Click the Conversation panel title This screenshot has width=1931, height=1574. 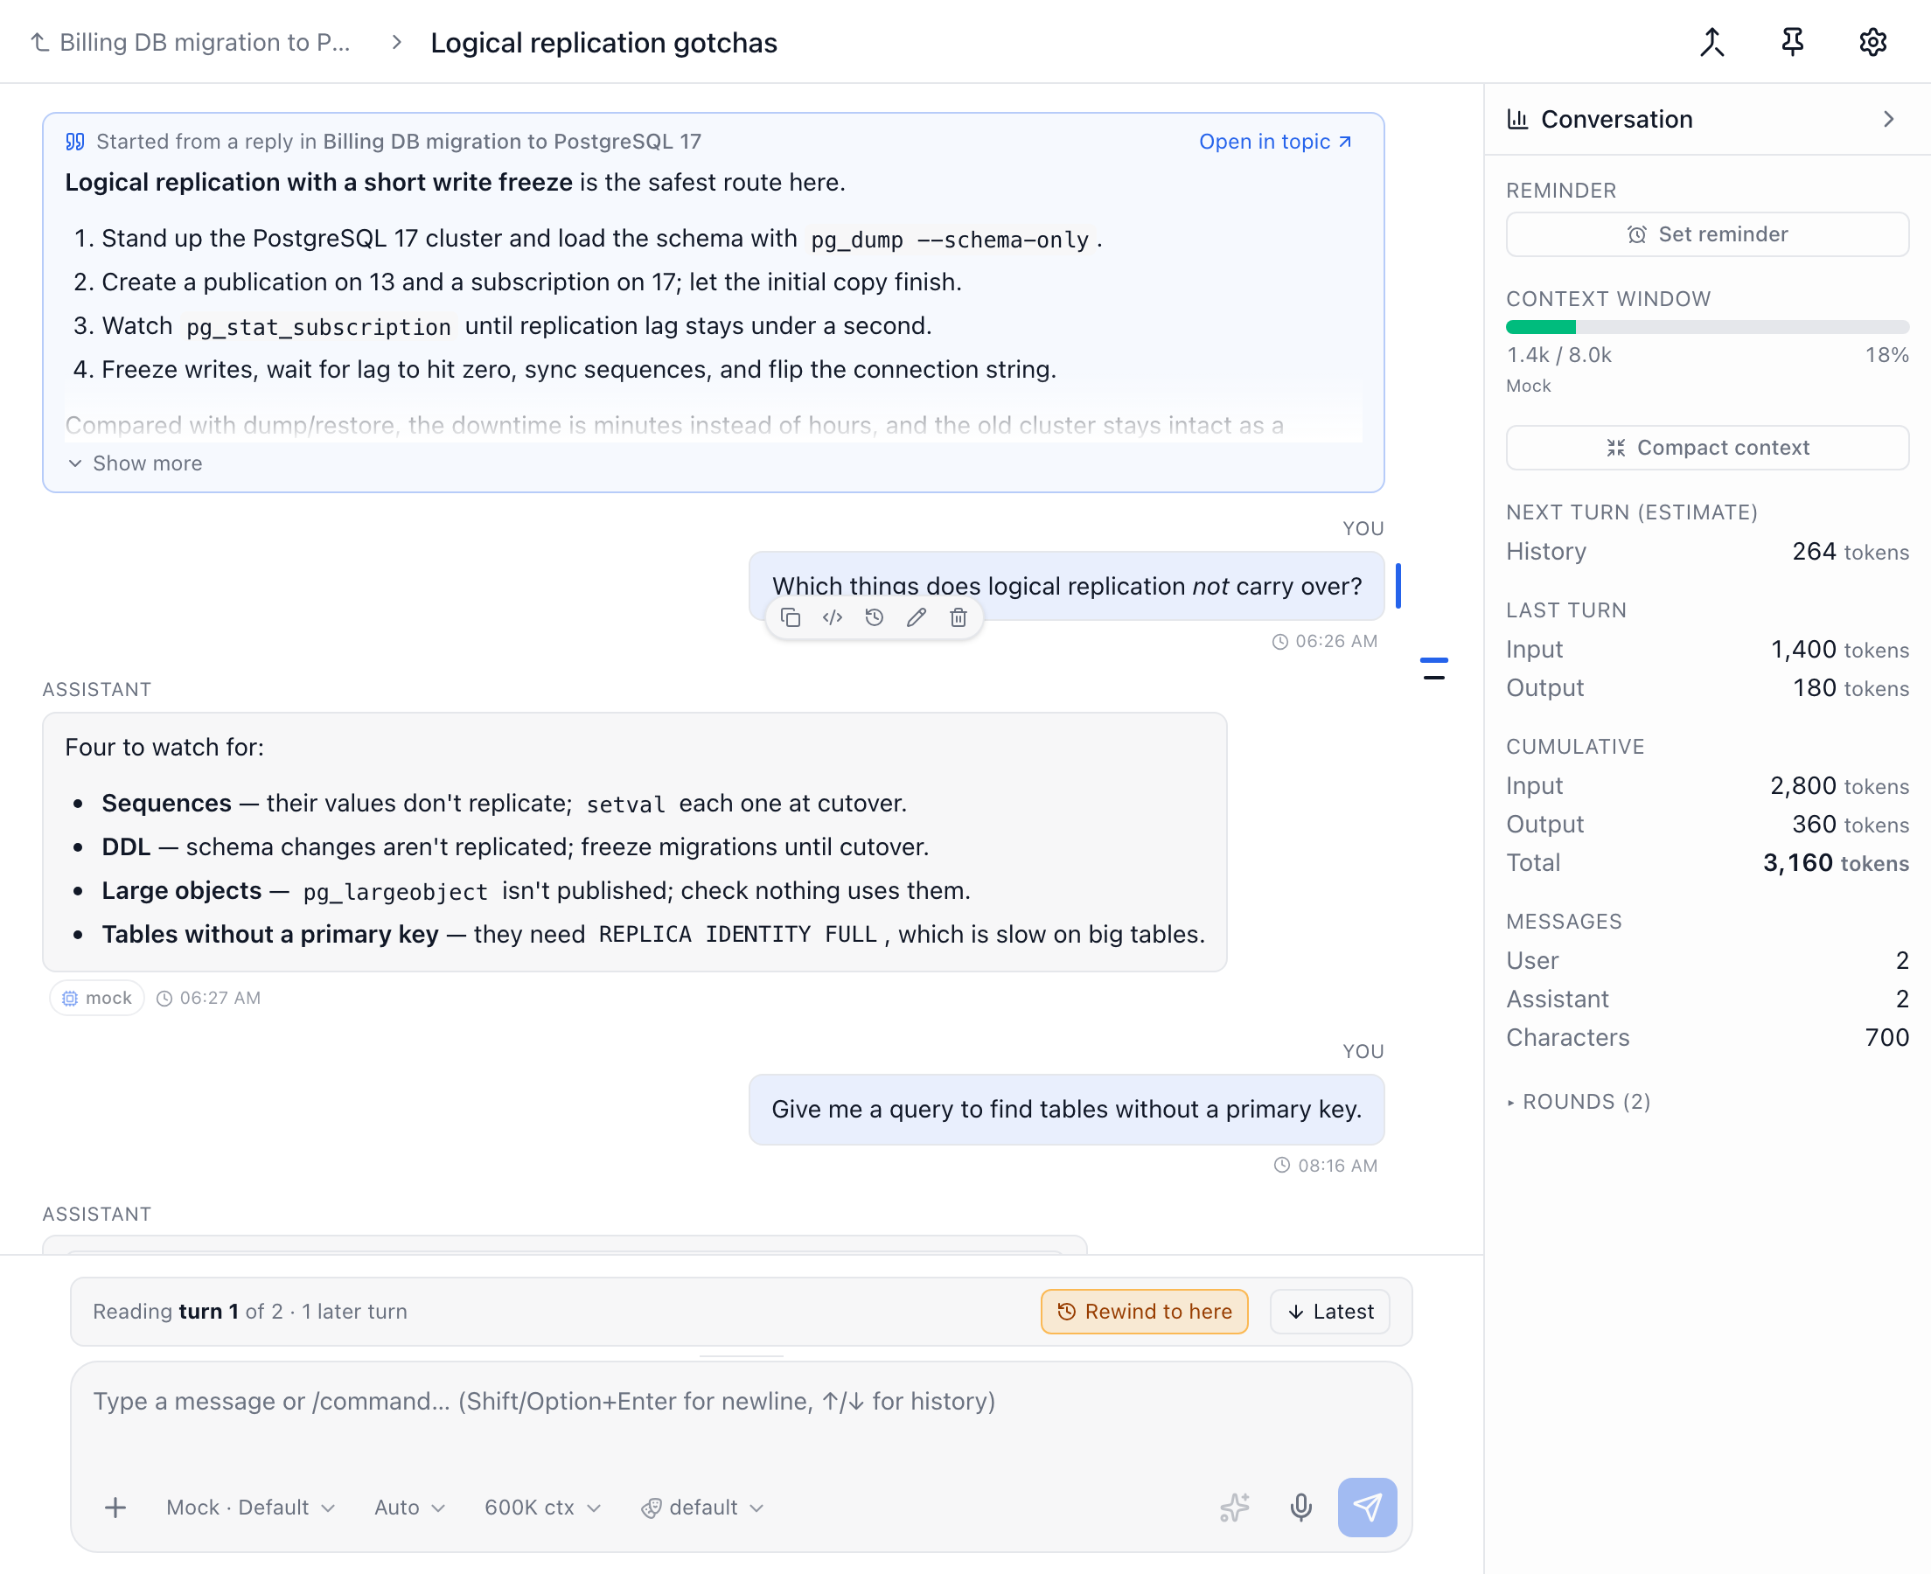click(x=1616, y=119)
